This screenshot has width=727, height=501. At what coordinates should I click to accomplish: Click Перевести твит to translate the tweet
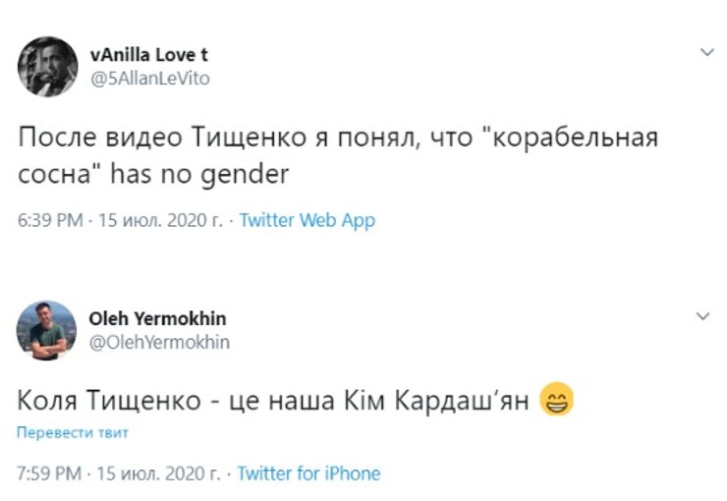tap(73, 432)
